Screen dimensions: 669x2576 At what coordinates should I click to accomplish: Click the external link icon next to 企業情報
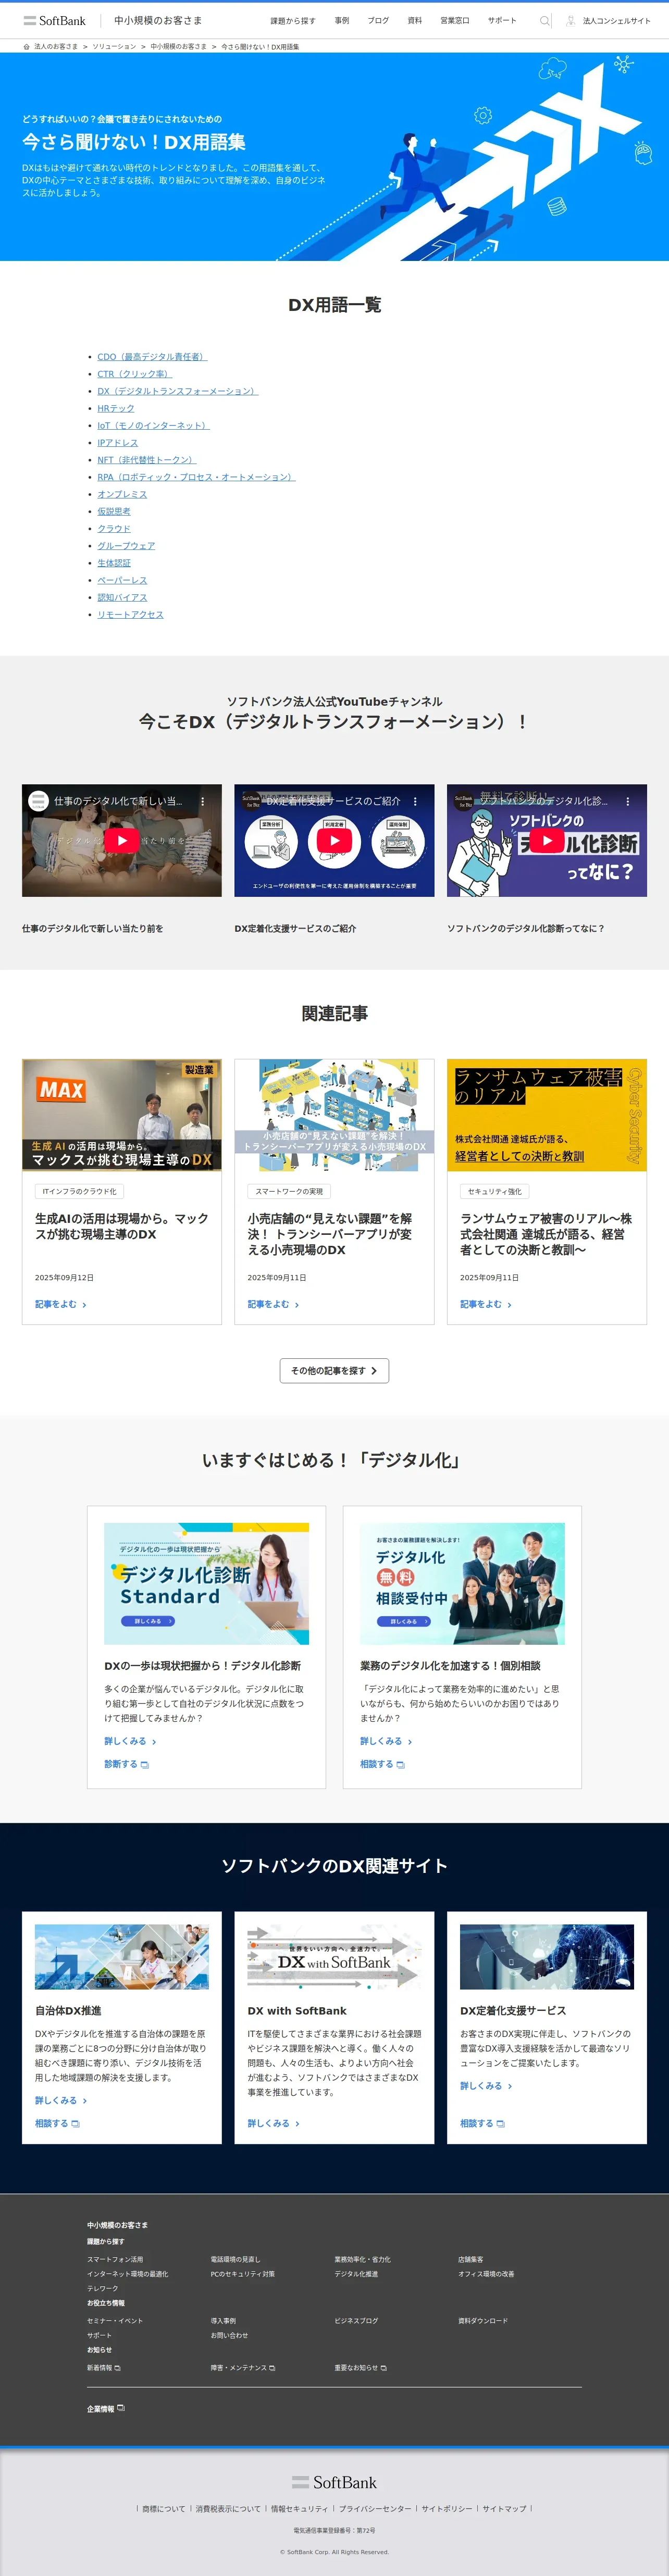click(x=121, y=2408)
